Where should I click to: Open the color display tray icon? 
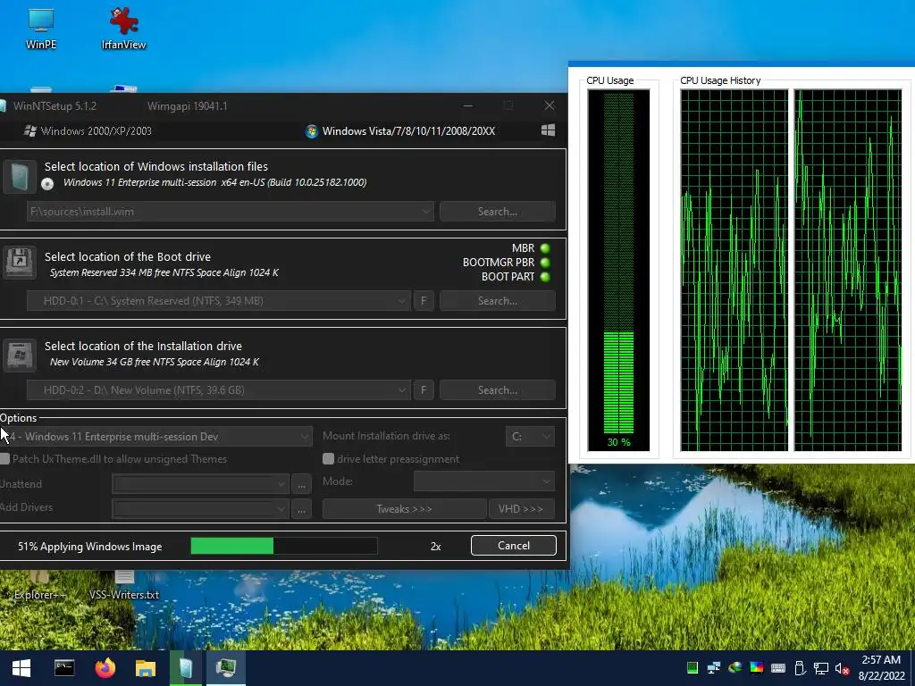[x=756, y=668]
